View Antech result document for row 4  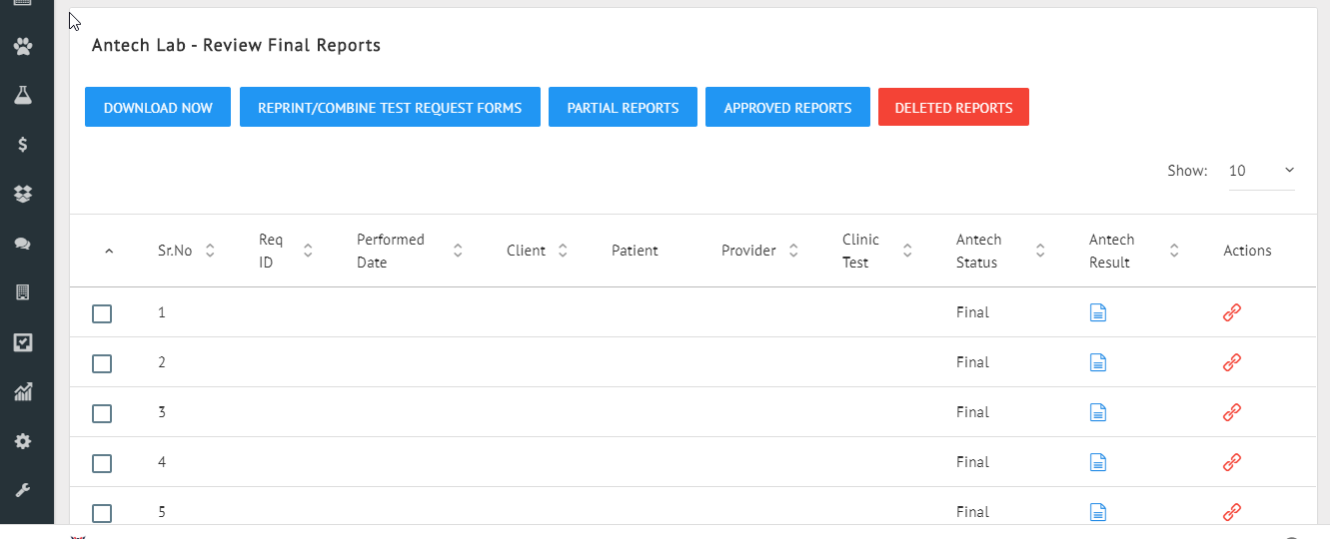click(x=1097, y=462)
